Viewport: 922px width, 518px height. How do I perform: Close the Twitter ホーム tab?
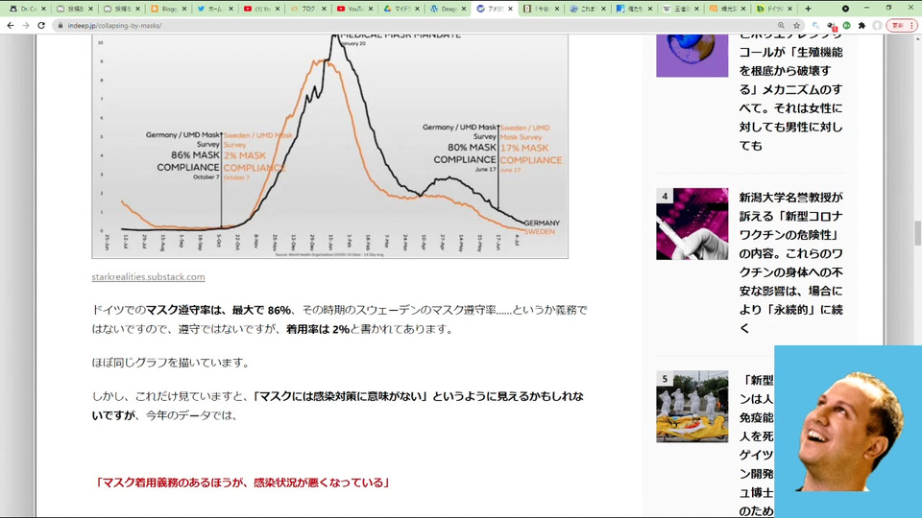click(x=230, y=9)
